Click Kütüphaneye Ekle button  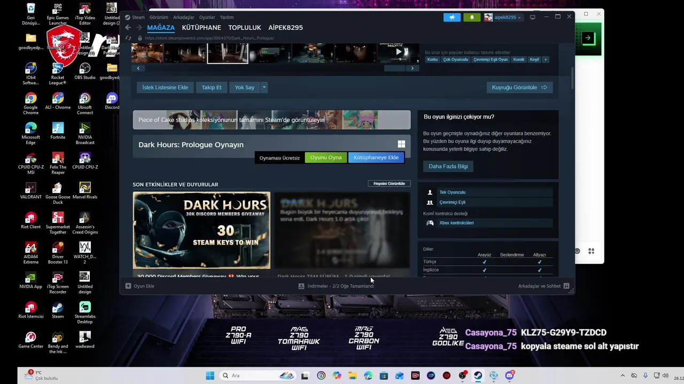click(376, 157)
